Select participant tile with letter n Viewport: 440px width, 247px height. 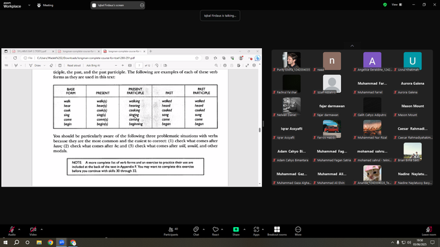tap(332, 61)
